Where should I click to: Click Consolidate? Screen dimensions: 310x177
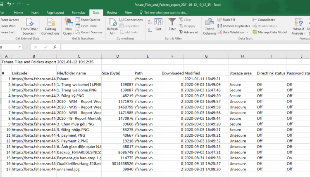pos(264,20)
